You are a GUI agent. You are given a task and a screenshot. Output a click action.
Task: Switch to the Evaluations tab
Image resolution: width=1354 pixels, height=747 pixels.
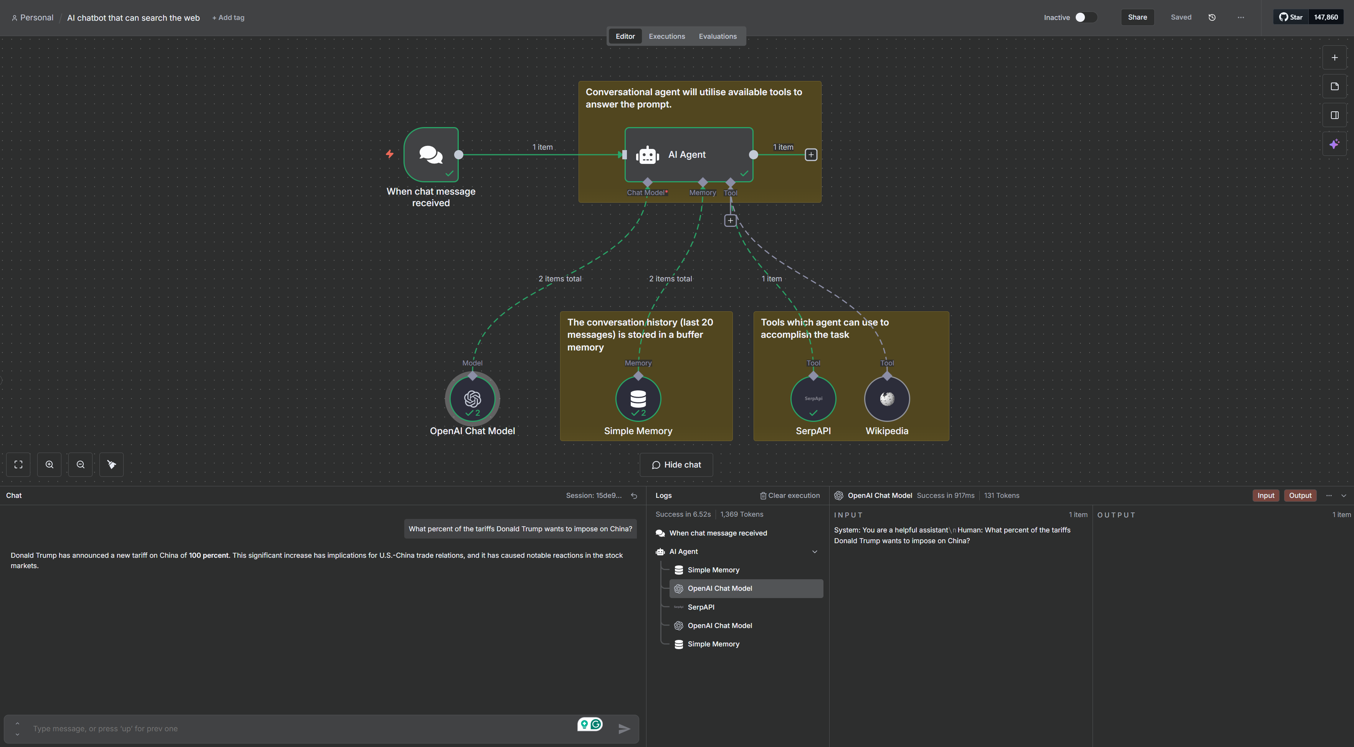click(x=718, y=36)
